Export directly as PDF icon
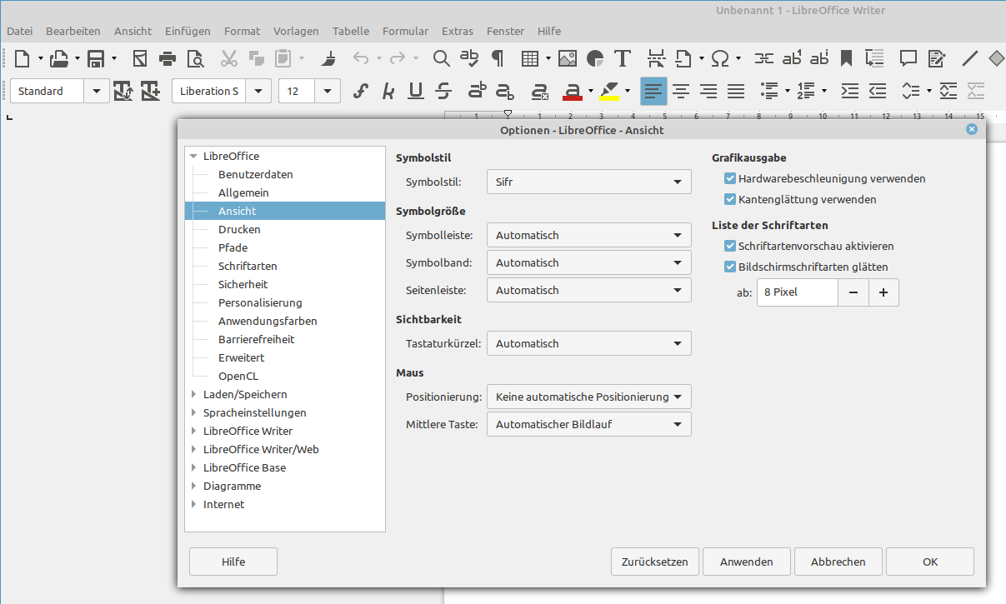The image size is (1006, 604). (140, 58)
